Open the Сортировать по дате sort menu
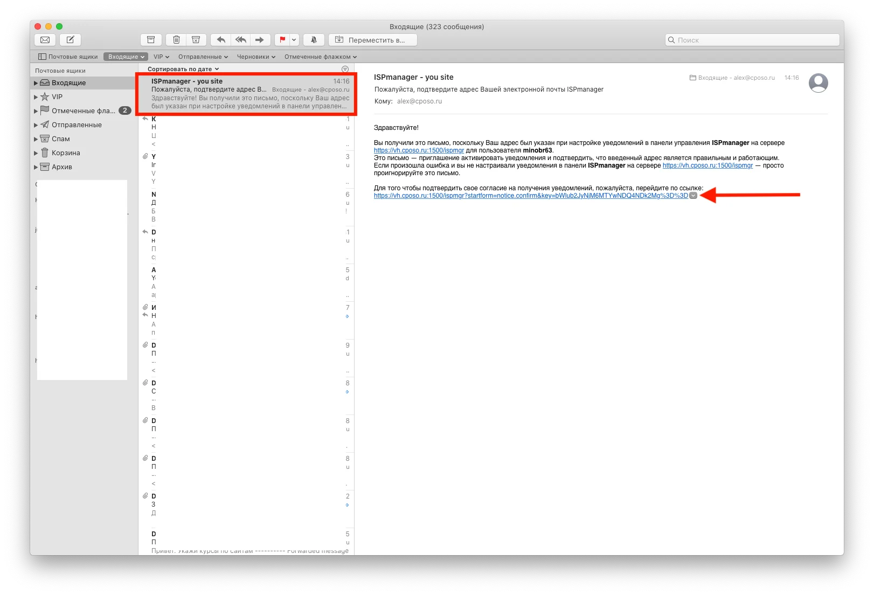Screen dimensions: 874x595 click(x=183, y=69)
